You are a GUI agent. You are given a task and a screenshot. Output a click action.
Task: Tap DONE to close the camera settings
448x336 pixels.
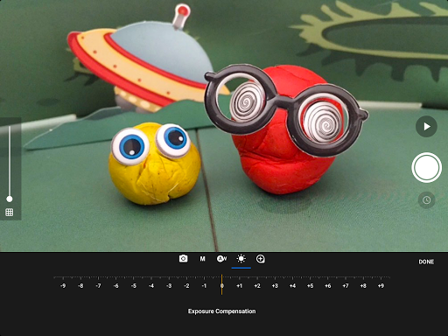426,262
